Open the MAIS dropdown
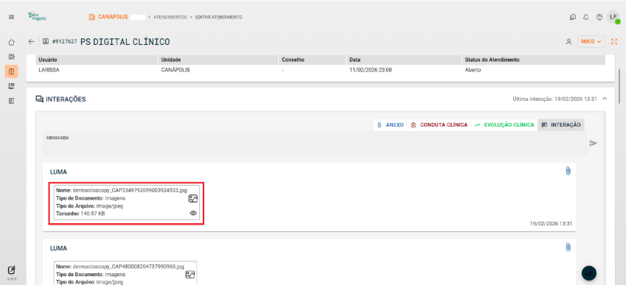 (591, 41)
